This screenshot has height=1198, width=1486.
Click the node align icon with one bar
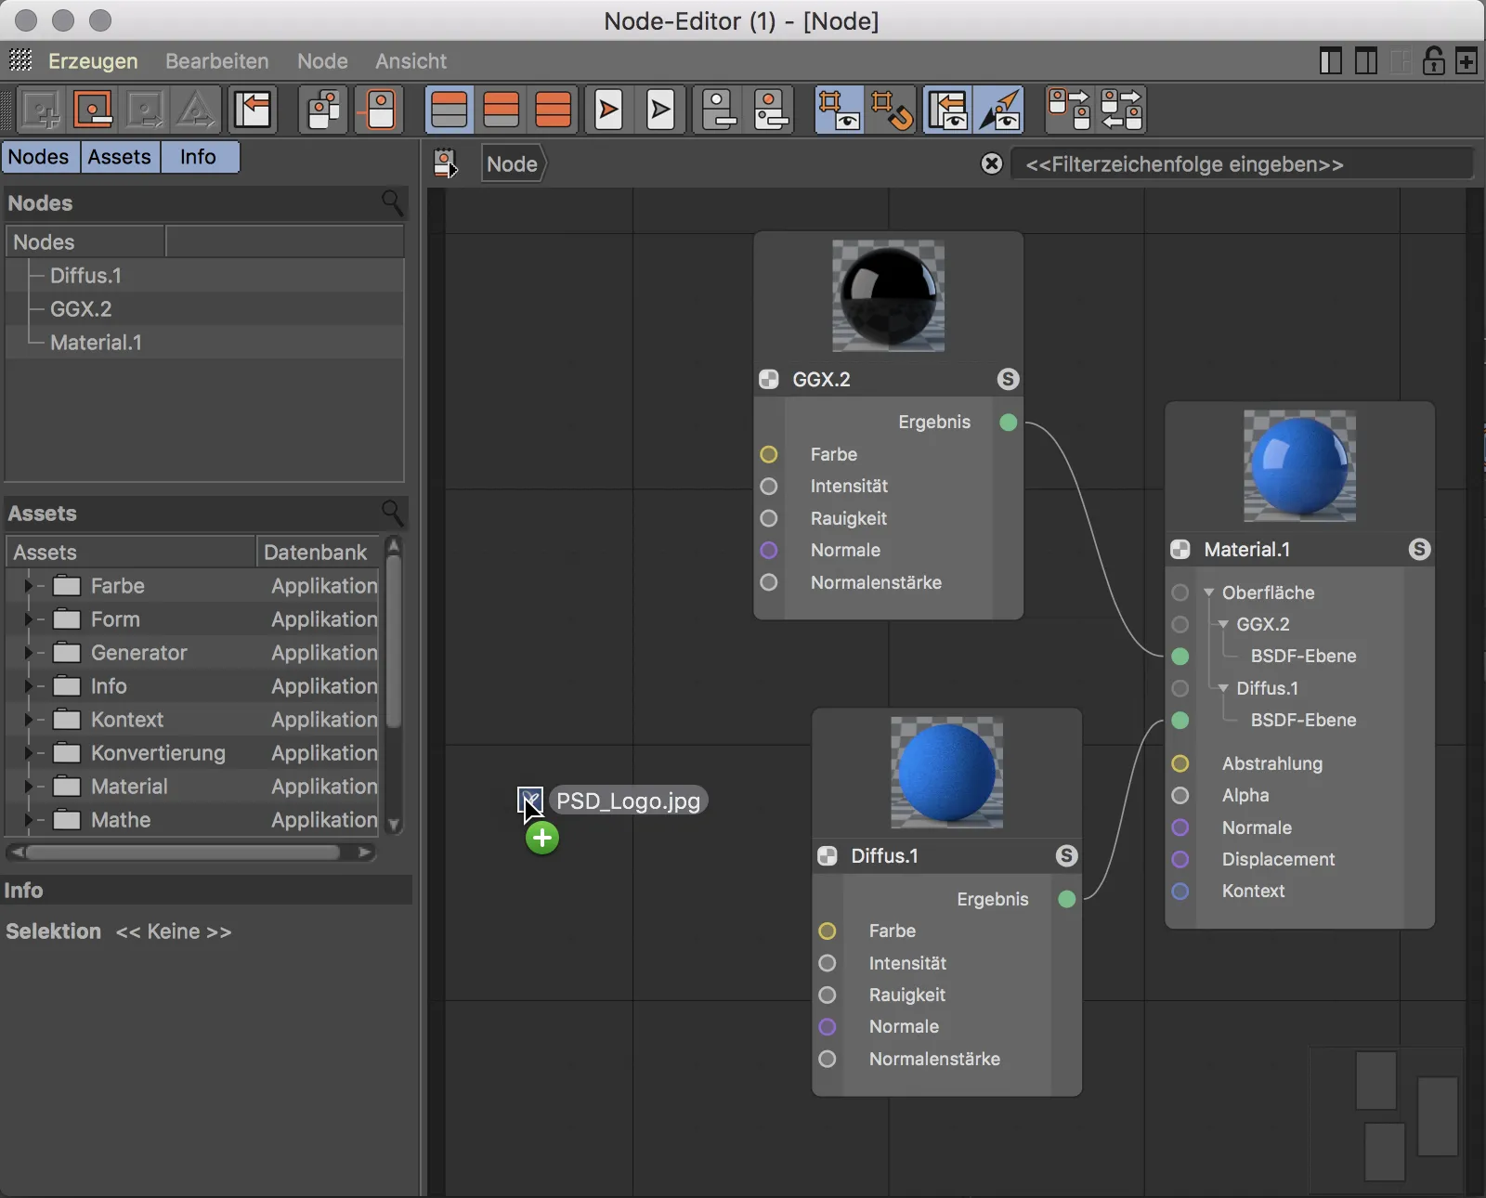tap(719, 110)
